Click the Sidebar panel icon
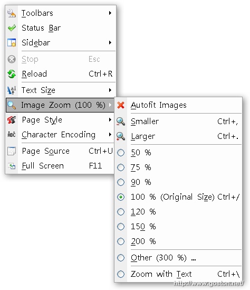The width and height of the screenshot is (250, 290). click(x=12, y=43)
